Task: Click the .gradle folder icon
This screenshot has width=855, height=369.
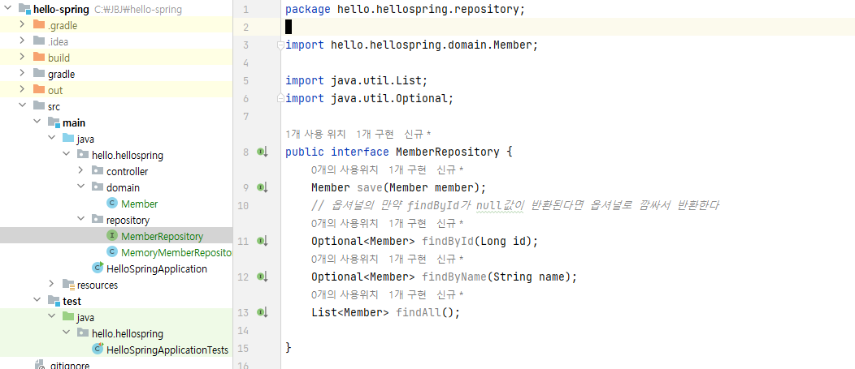Action: tap(39, 24)
